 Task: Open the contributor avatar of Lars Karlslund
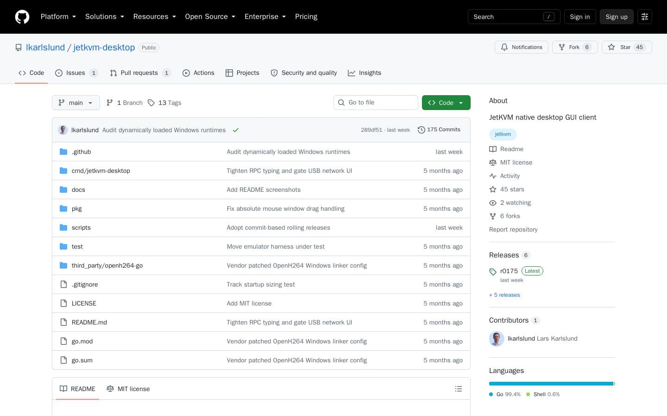tap(497, 339)
